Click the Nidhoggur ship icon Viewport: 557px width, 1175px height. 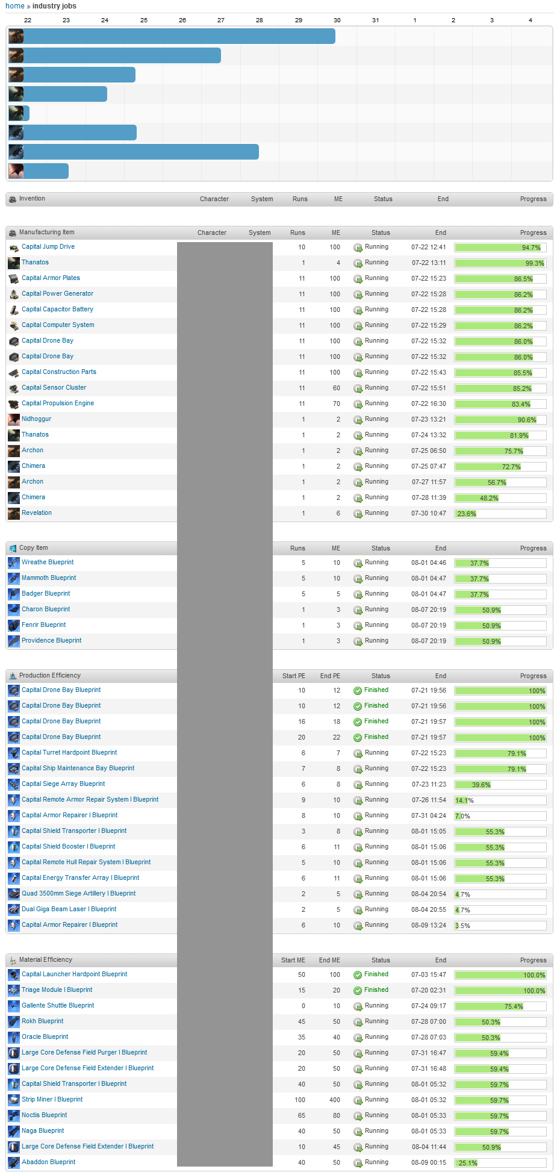(x=13, y=420)
